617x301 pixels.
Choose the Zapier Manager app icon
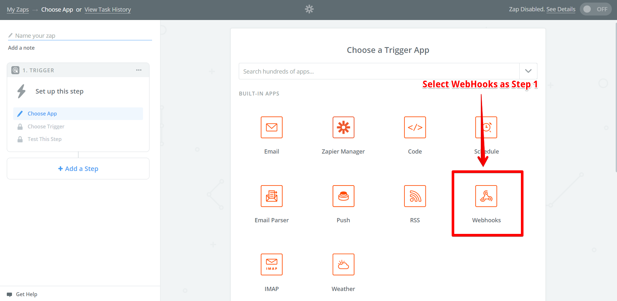click(x=343, y=127)
